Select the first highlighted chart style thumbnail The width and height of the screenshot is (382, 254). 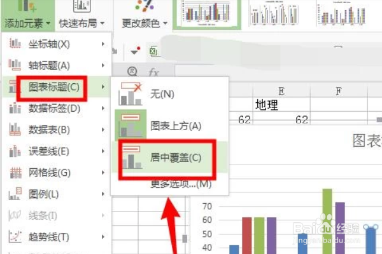pyautogui.click(x=207, y=13)
